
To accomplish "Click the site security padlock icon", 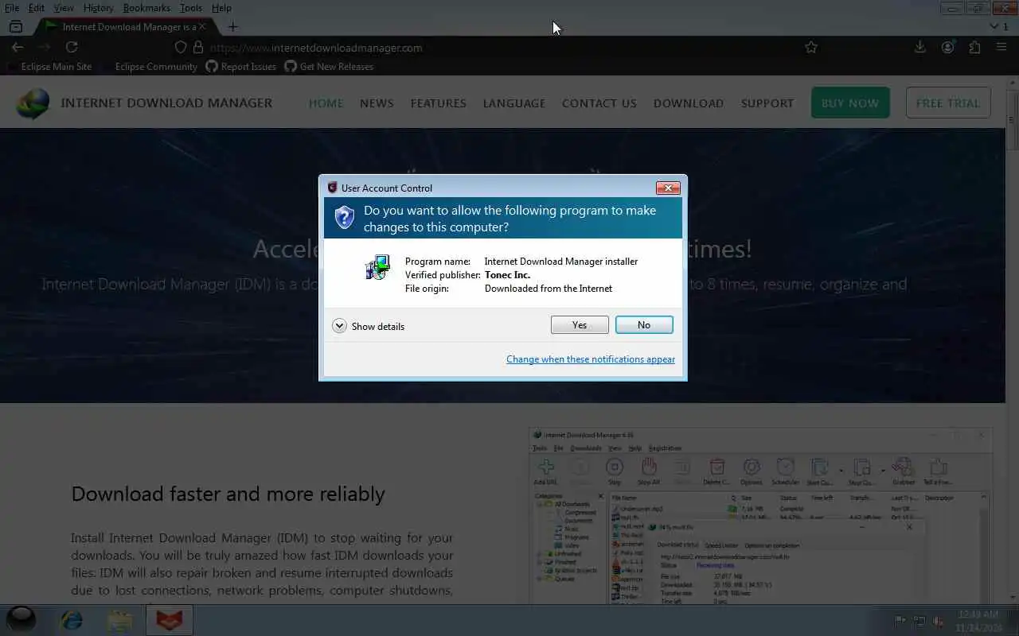I will point(198,48).
